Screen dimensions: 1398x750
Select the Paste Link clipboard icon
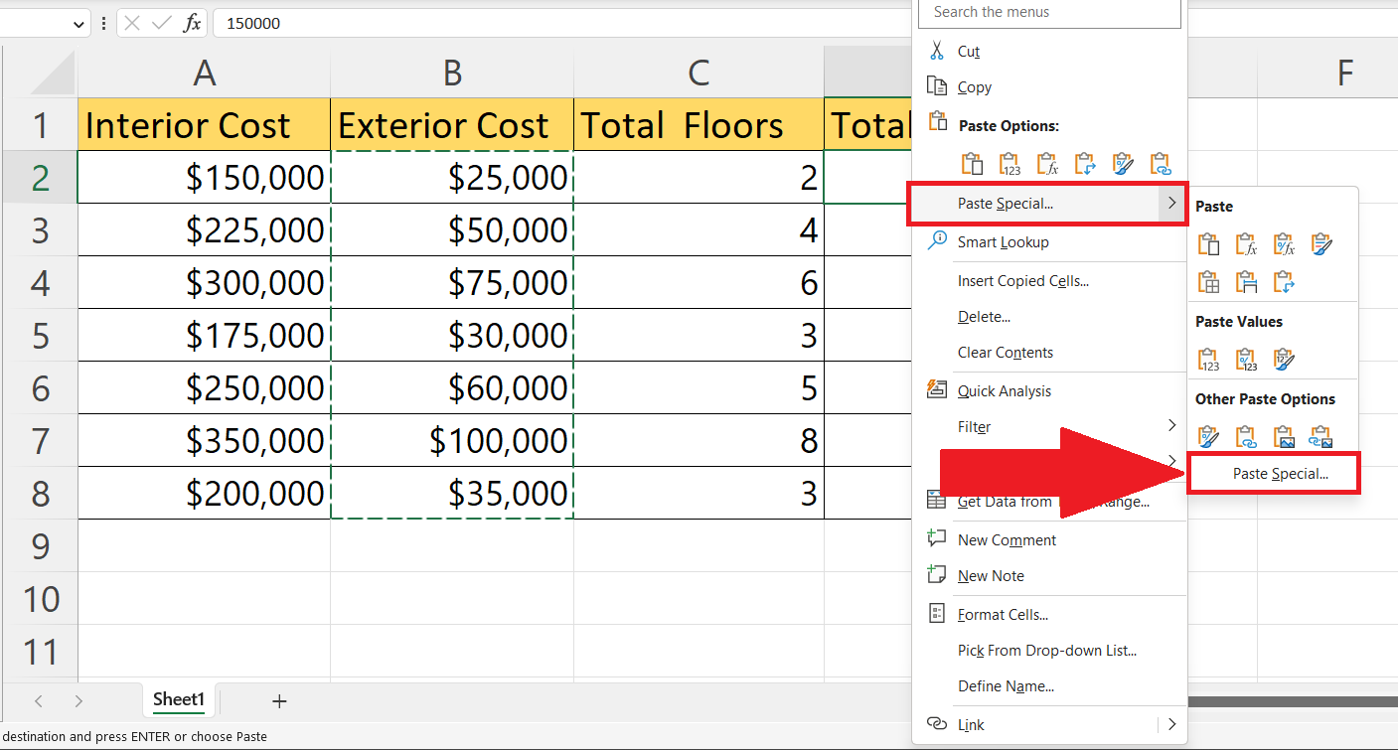pos(1245,437)
